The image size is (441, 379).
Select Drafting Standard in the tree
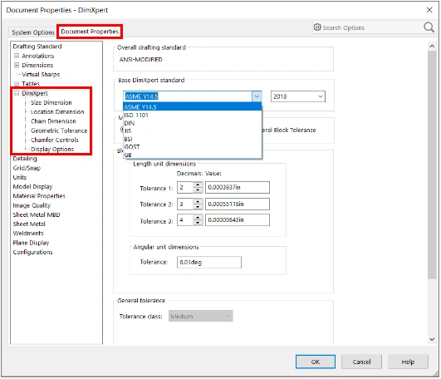(37, 47)
